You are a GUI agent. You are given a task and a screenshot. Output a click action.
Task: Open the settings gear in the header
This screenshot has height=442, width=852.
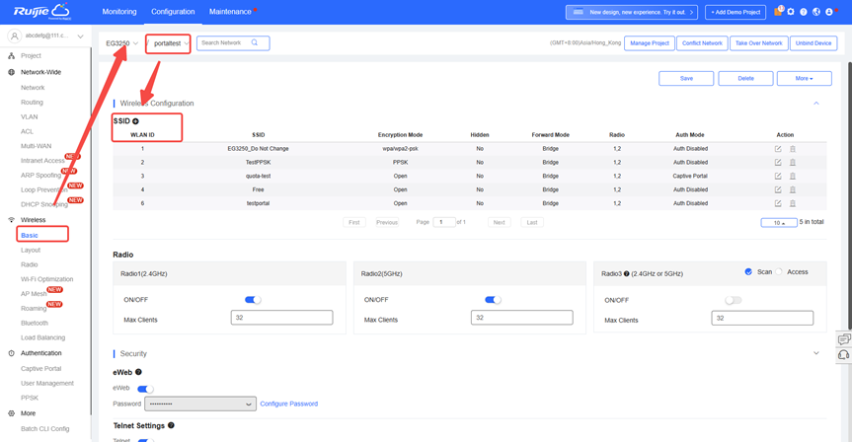click(790, 13)
